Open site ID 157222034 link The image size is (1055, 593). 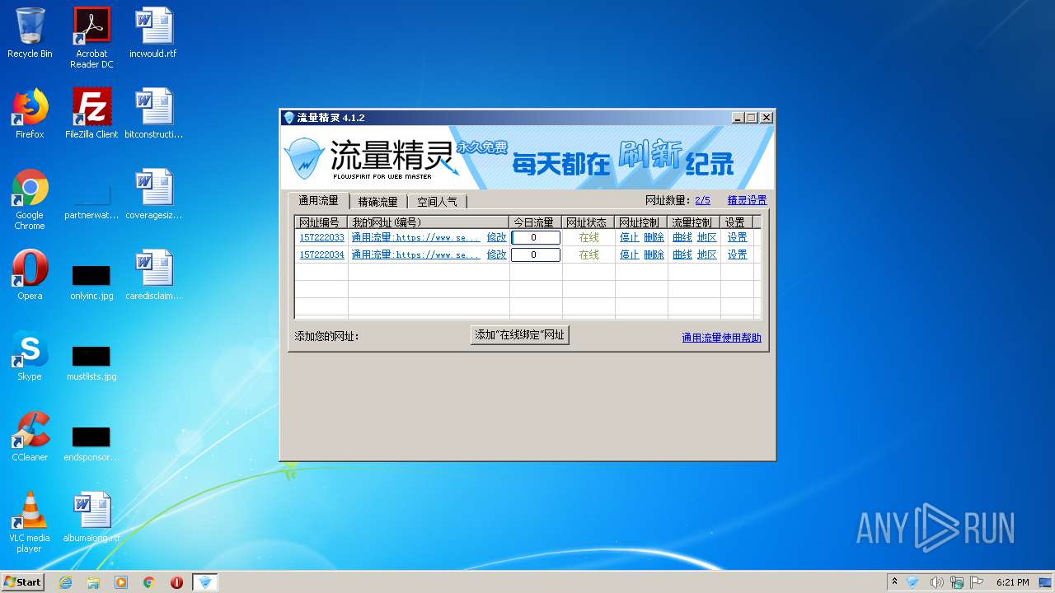[x=321, y=254]
